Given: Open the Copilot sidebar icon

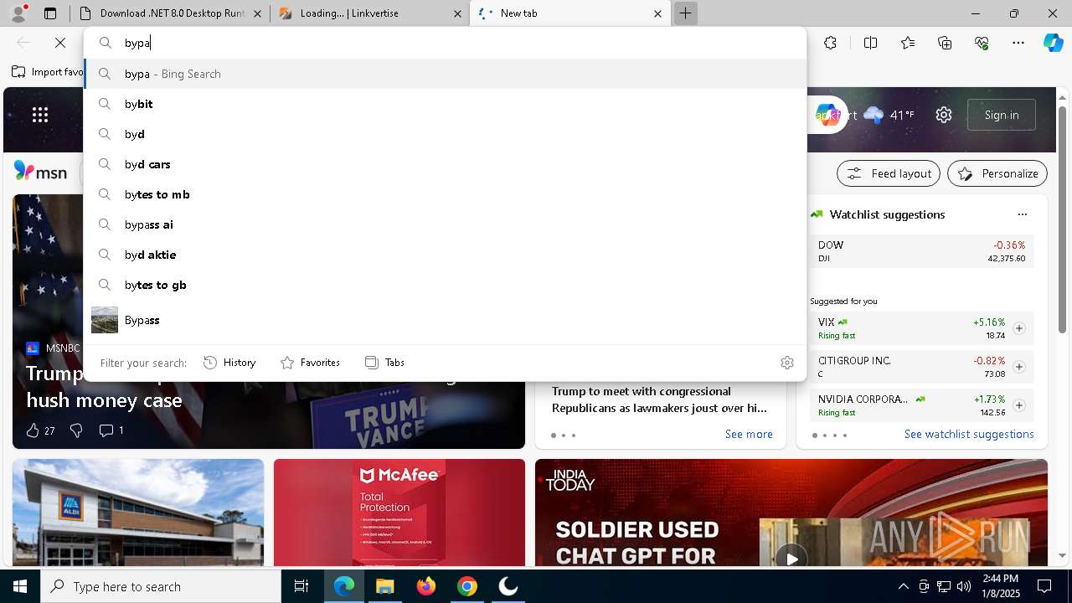Looking at the screenshot, I should pos(1053,43).
